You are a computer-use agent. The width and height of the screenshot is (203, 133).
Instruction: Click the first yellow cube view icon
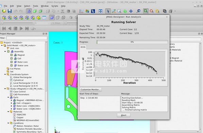click(x=4, y=17)
